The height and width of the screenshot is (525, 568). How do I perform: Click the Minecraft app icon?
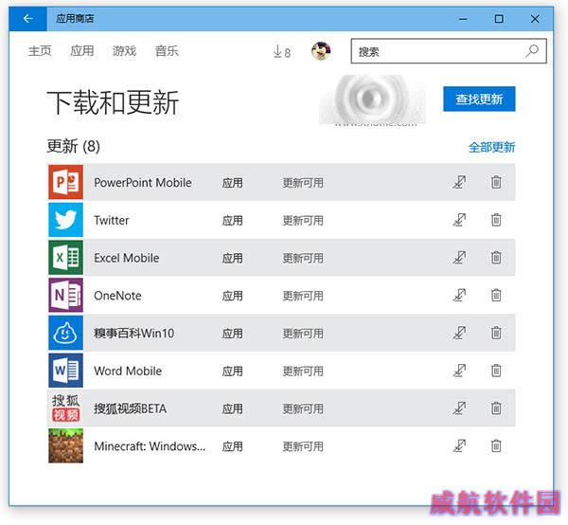[65, 446]
